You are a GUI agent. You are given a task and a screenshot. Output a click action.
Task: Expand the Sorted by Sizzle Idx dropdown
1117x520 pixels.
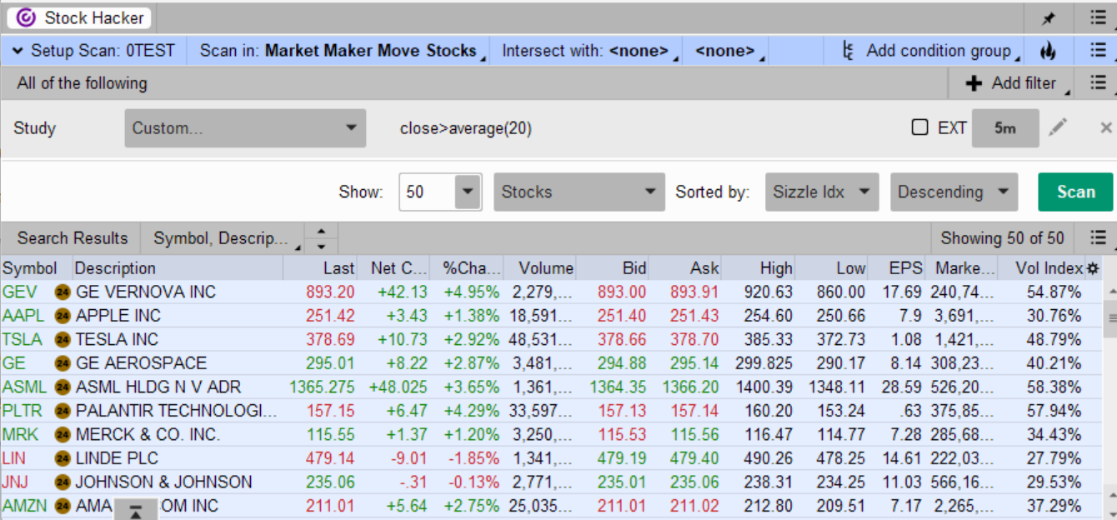(x=821, y=192)
